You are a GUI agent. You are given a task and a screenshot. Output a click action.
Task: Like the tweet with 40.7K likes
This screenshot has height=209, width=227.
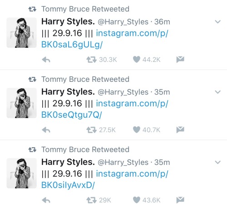pyautogui.click(x=137, y=129)
